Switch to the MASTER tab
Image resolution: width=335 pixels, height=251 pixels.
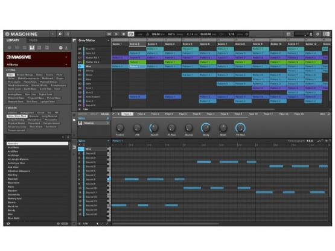tap(83, 114)
